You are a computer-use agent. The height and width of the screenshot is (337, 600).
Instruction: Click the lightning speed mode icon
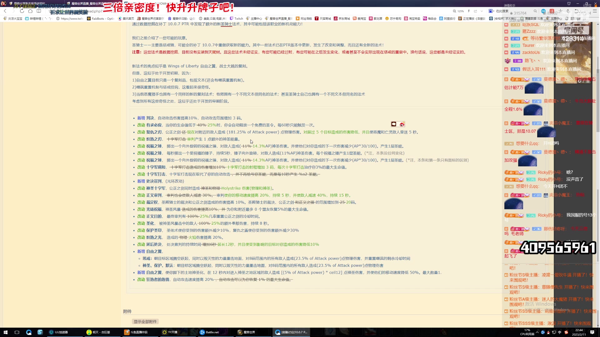tap(468, 11)
